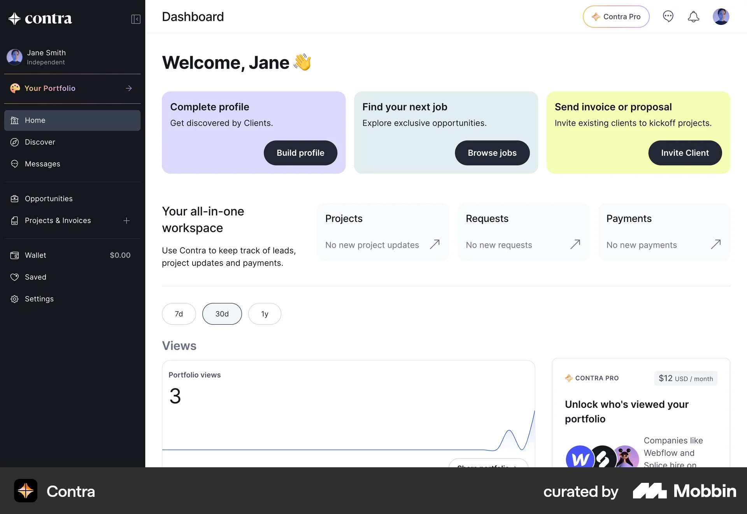The image size is (747, 514).
Task: Click the Invite Client button
Action: (685, 153)
